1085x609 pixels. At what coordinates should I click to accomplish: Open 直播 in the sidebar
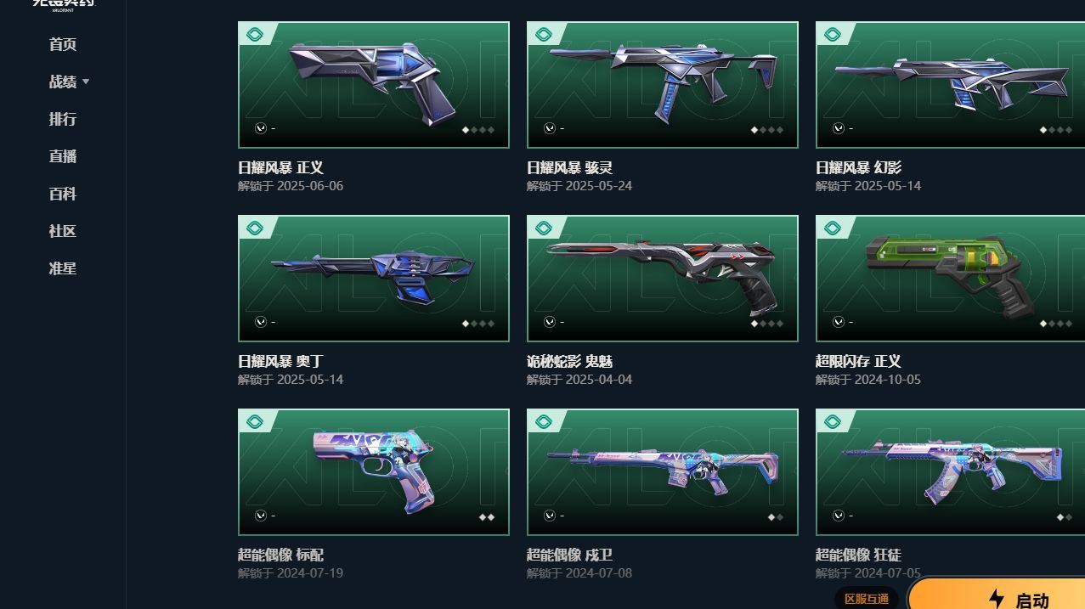point(63,156)
